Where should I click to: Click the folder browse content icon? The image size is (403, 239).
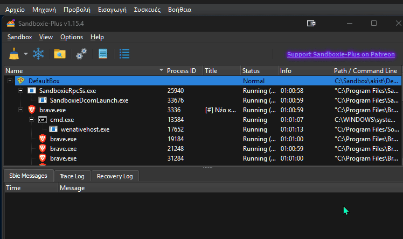click(60, 54)
